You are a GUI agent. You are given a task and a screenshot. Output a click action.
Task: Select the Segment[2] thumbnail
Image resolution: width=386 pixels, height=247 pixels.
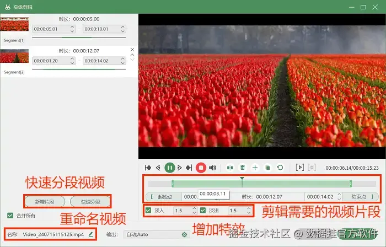point(14,56)
